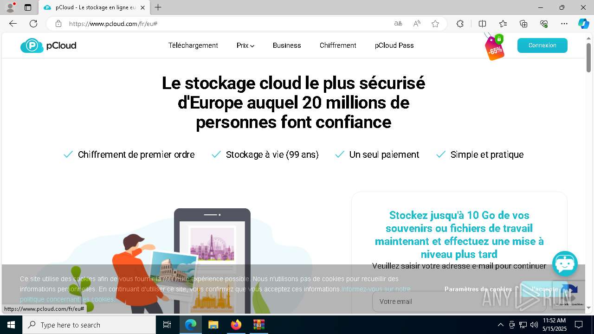Open the Edge profile icon
The image size is (594, 334).
click(x=10, y=7)
